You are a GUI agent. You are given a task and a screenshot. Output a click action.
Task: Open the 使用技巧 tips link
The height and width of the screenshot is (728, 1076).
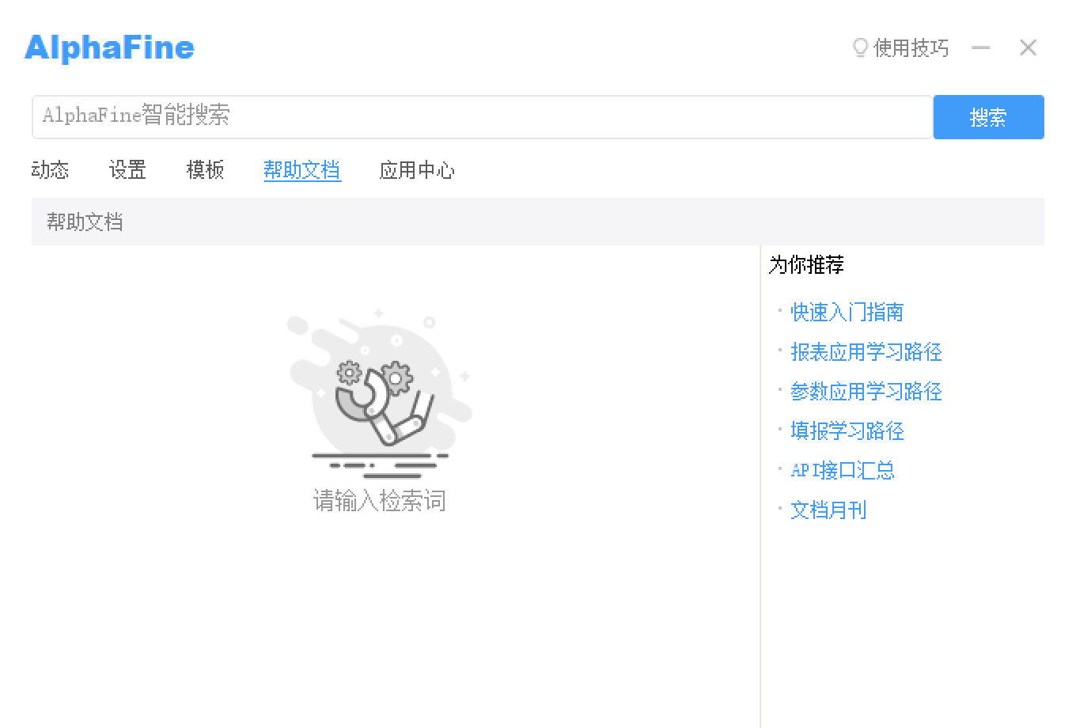[911, 48]
